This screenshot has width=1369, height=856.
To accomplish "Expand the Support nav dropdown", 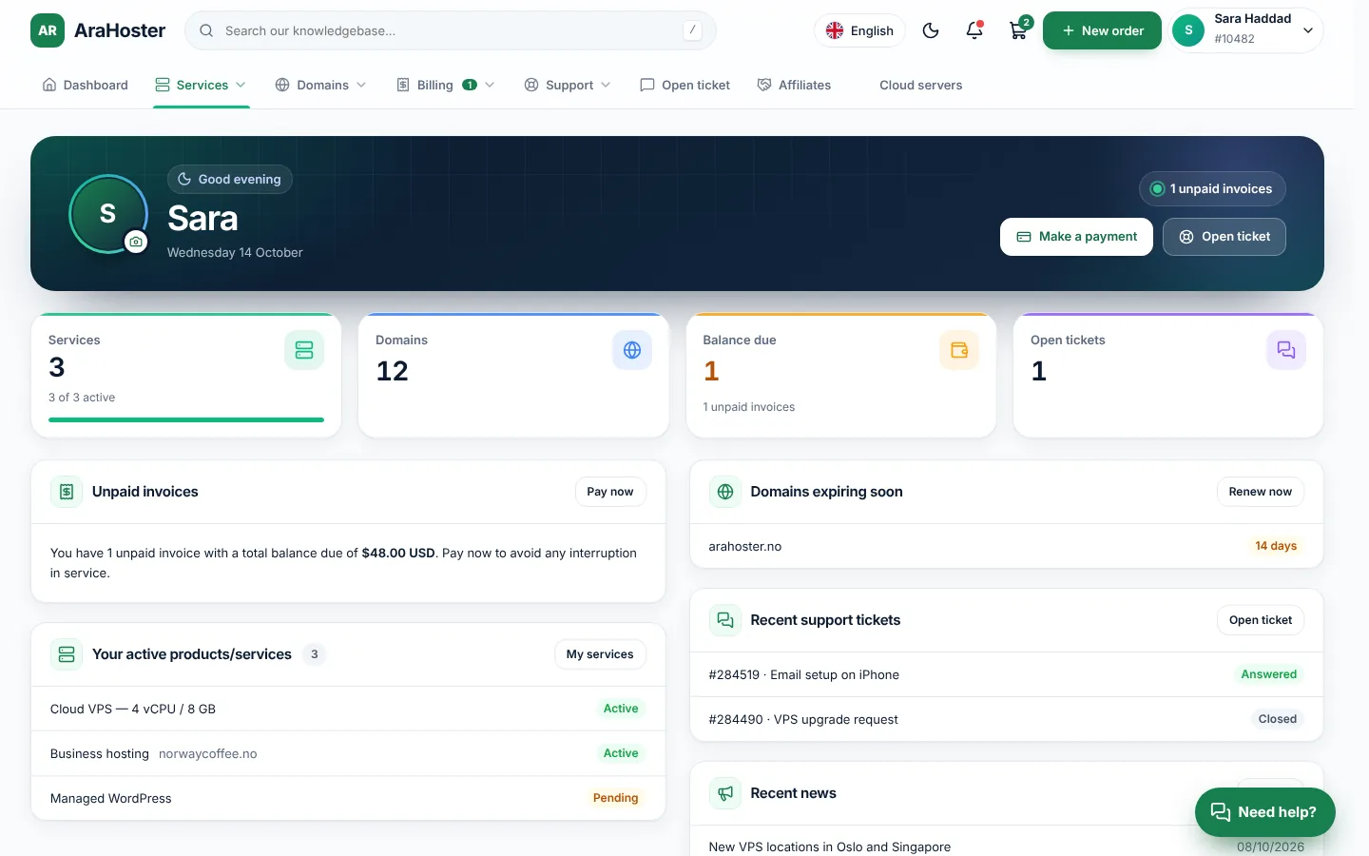I will point(568,85).
